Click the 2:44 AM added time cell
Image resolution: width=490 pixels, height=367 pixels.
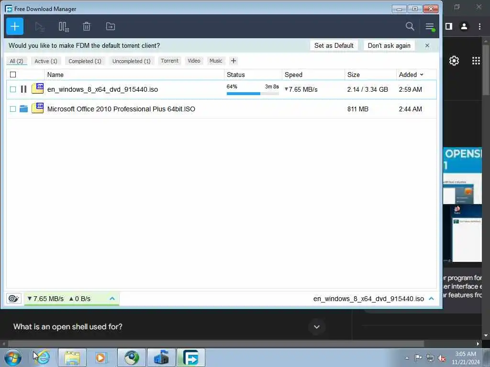[410, 109]
